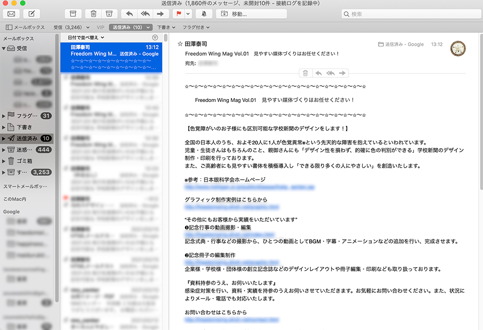Click message list scrollbar

point(166,38)
